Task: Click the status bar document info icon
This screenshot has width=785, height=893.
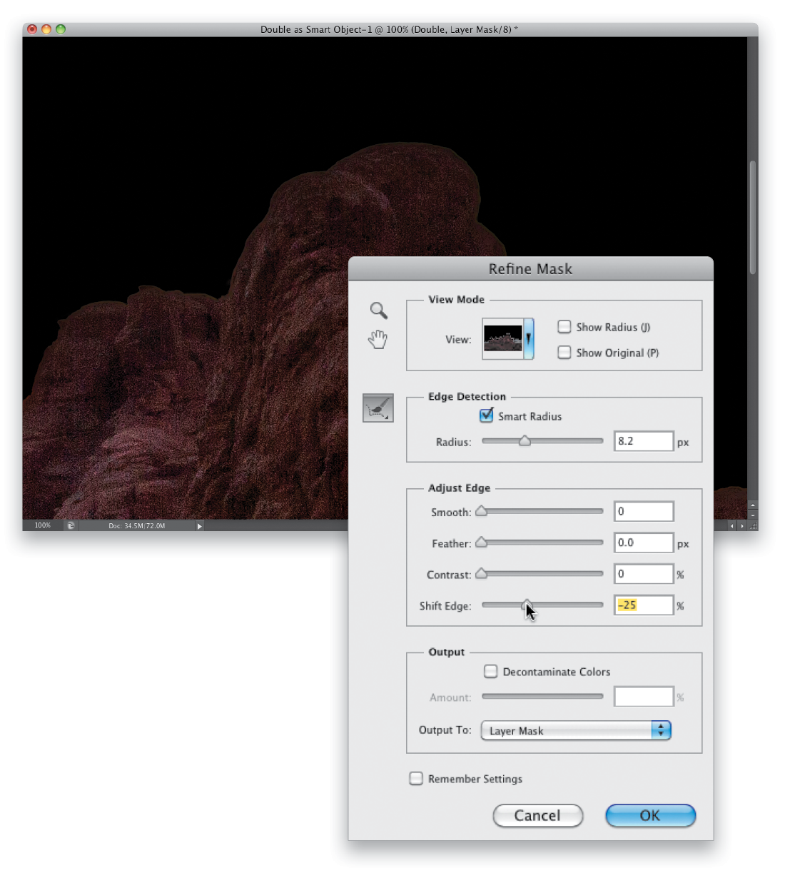Action: coord(71,525)
